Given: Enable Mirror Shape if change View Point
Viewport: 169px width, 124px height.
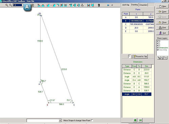Looking at the screenshot, I should pos(92,120).
